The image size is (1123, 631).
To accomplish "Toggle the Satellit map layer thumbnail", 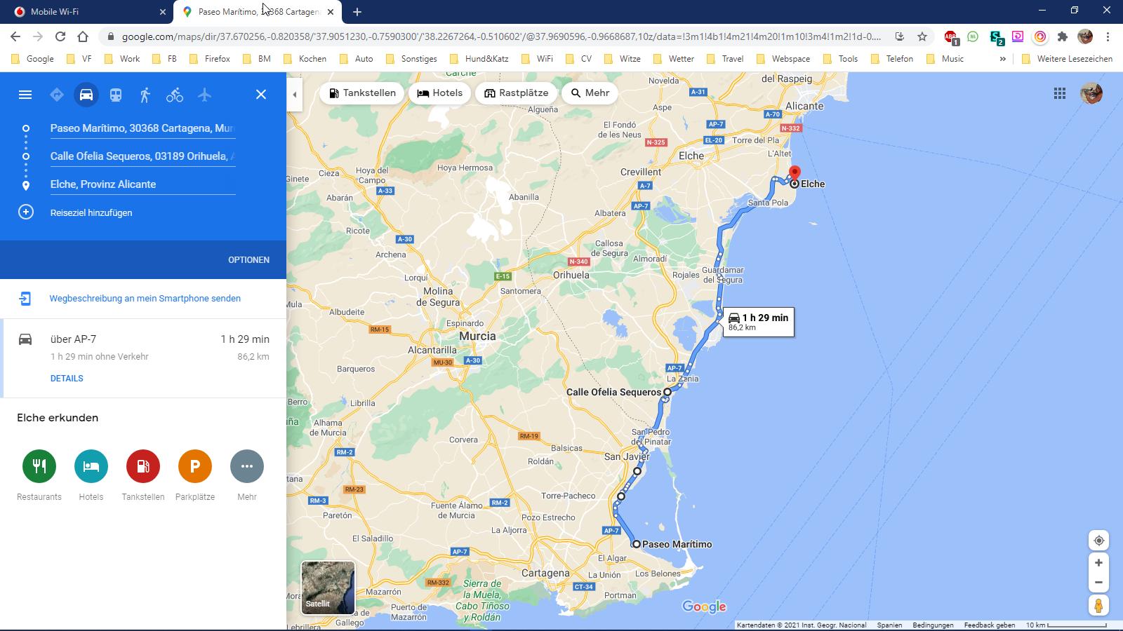I will pyautogui.click(x=328, y=588).
